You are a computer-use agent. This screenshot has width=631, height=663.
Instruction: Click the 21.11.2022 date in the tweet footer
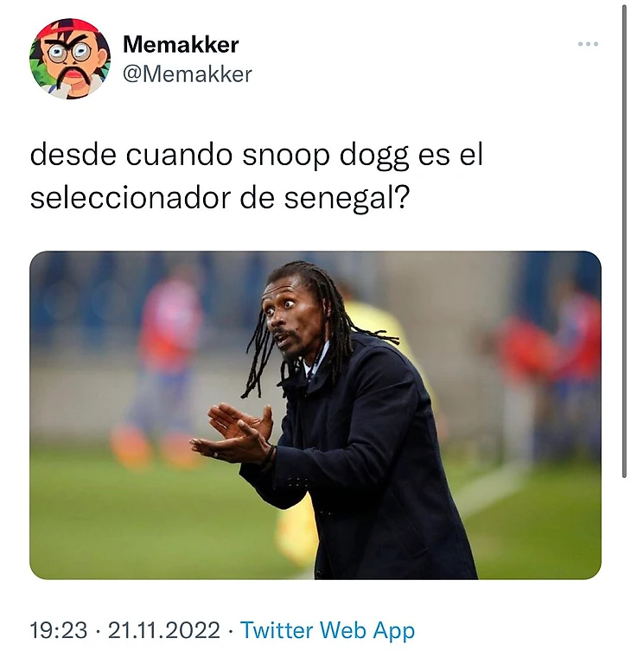tap(164, 630)
